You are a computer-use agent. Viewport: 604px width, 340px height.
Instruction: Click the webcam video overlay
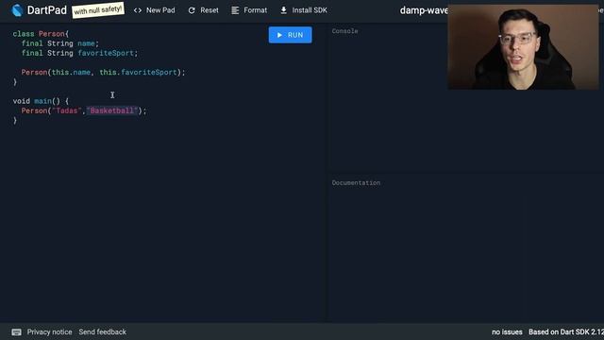pos(523,47)
